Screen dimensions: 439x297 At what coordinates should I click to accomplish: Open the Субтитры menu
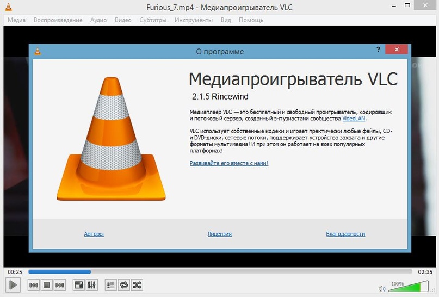[153, 20]
